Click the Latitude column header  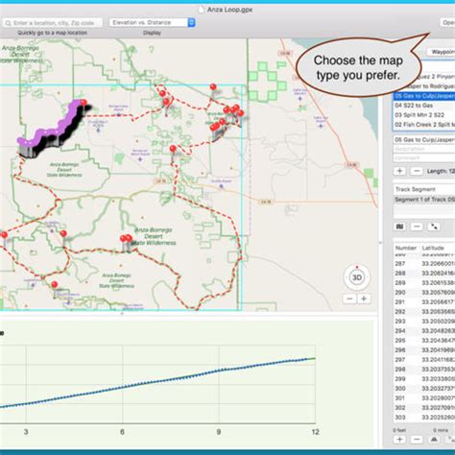pos(437,248)
